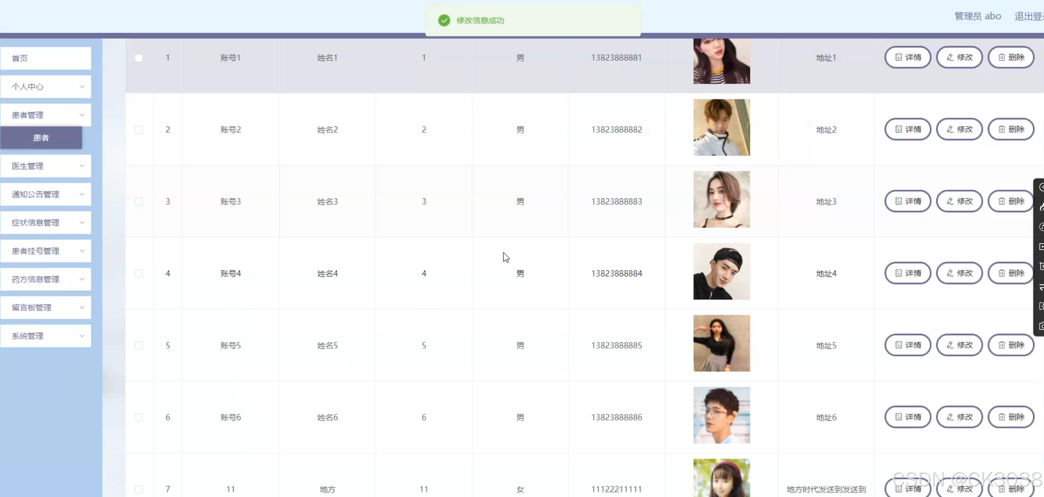Expand the 系统管理 menu chevron
1044x497 pixels.
coord(82,336)
